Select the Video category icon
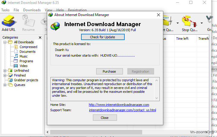Image resolution: width=217 pixels, height=137 pixels. point(16,66)
